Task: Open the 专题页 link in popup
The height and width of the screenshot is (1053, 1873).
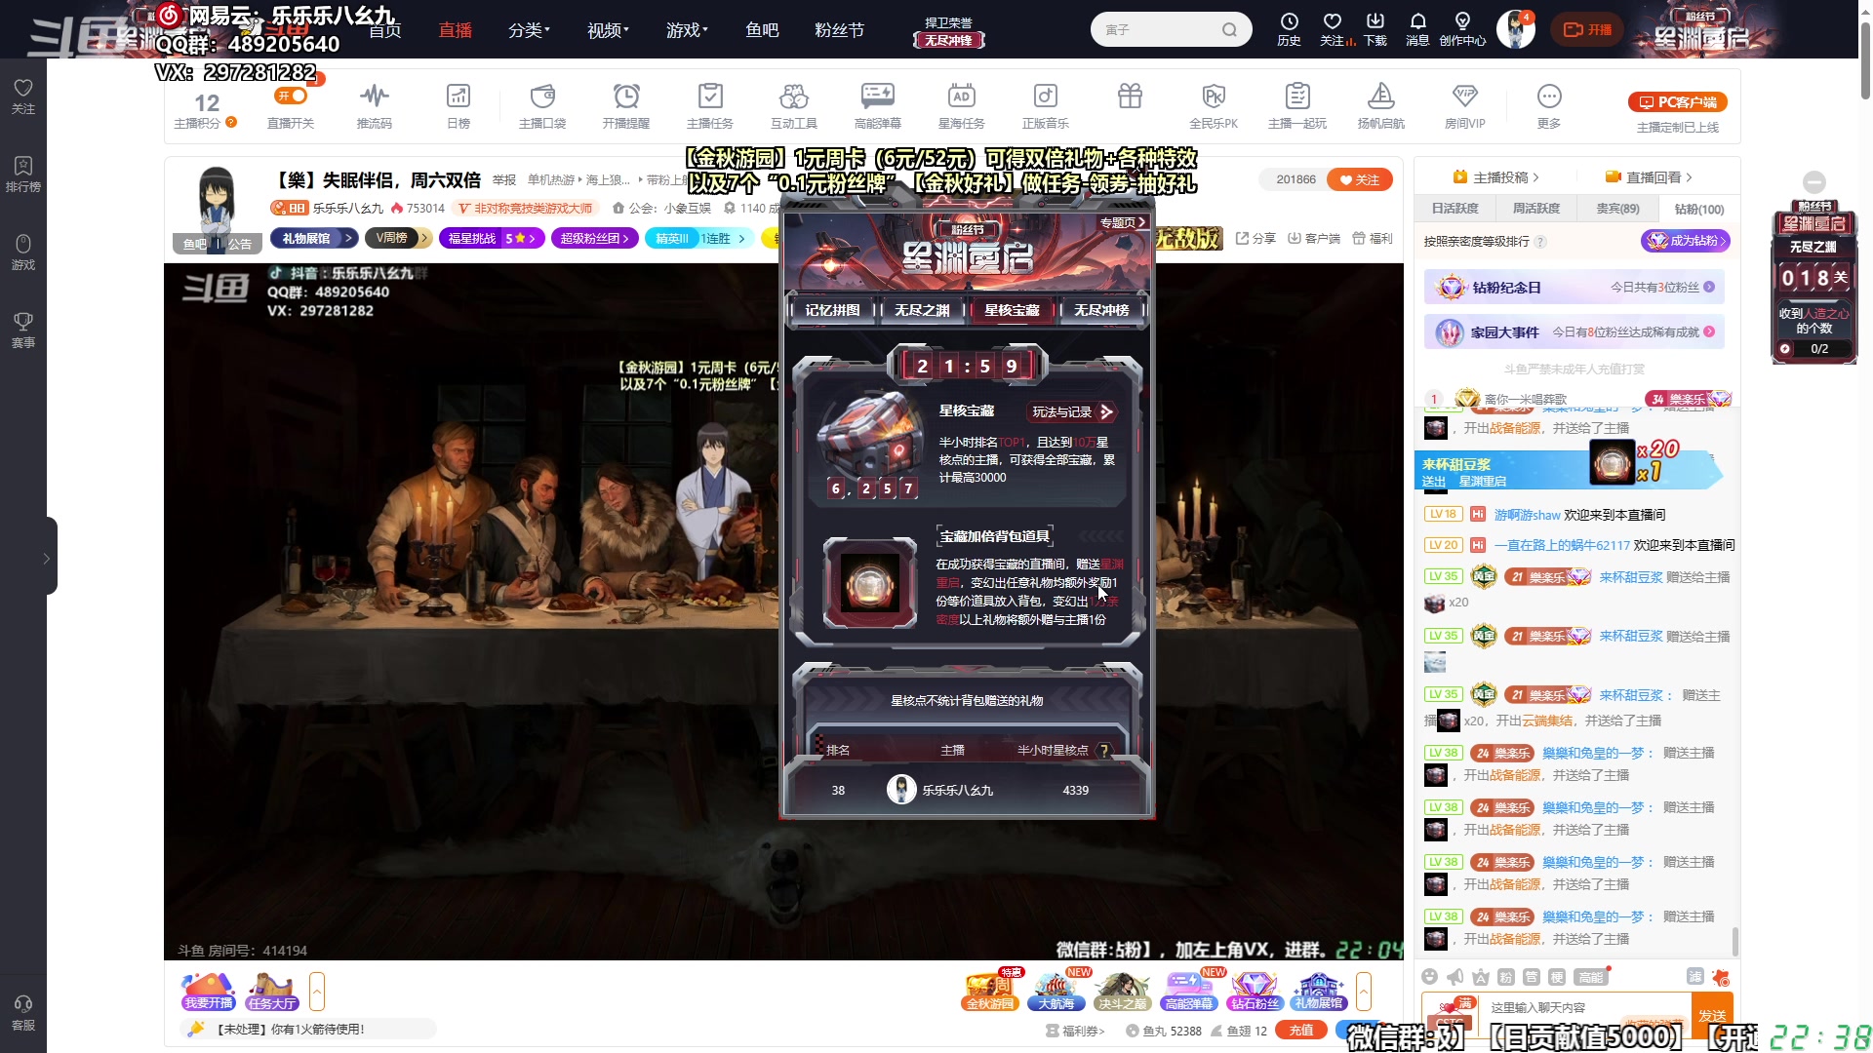Action: click(1123, 222)
